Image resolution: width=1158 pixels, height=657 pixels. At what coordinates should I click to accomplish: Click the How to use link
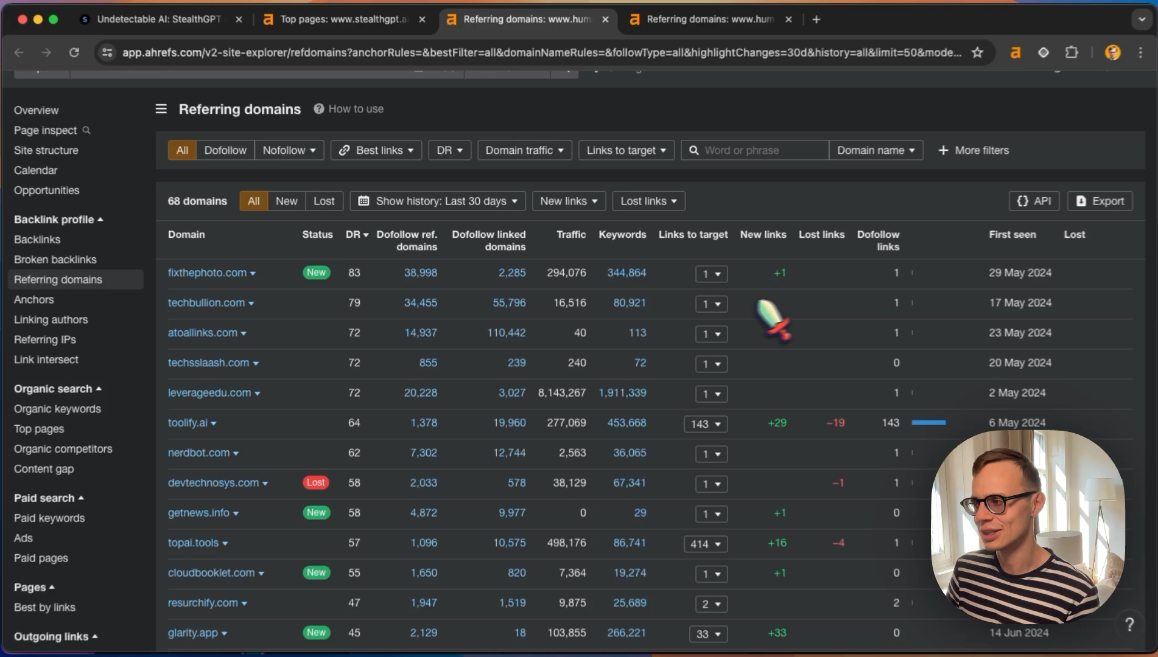pos(356,109)
